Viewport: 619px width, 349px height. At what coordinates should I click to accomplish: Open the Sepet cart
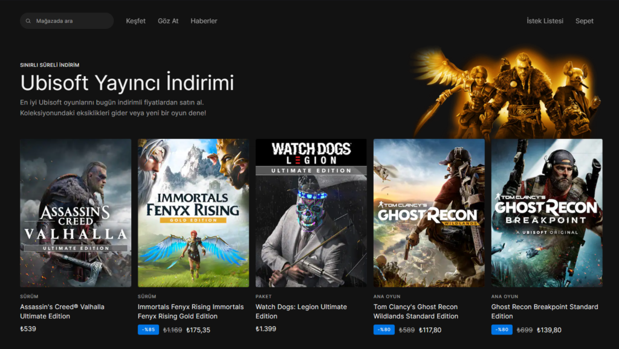pyautogui.click(x=585, y=21)
